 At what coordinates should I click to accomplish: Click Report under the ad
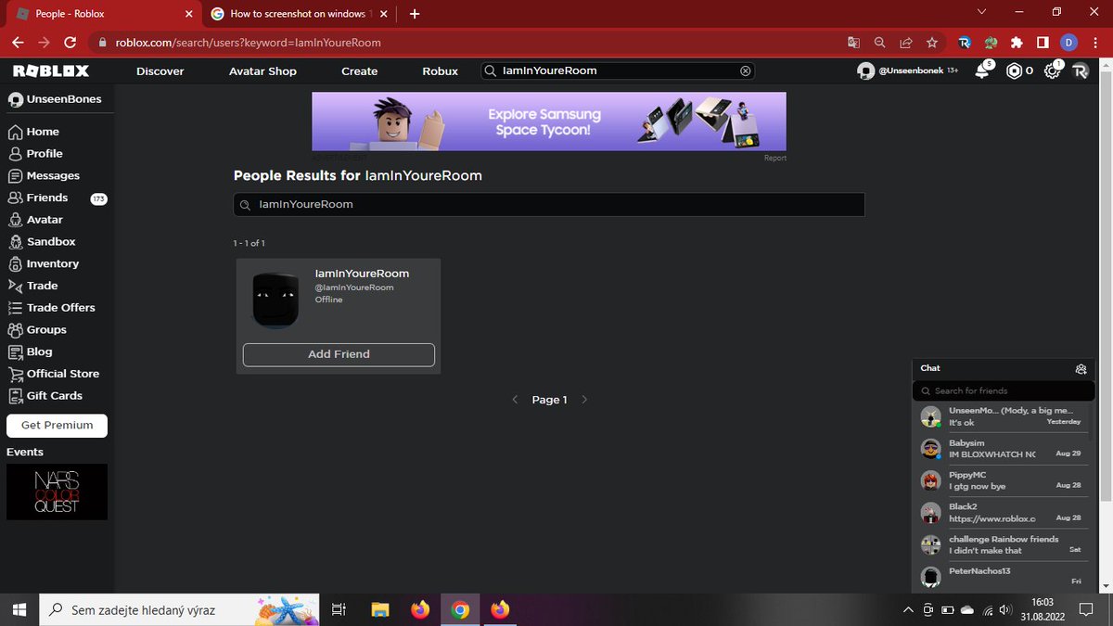[x=774, y=158]
